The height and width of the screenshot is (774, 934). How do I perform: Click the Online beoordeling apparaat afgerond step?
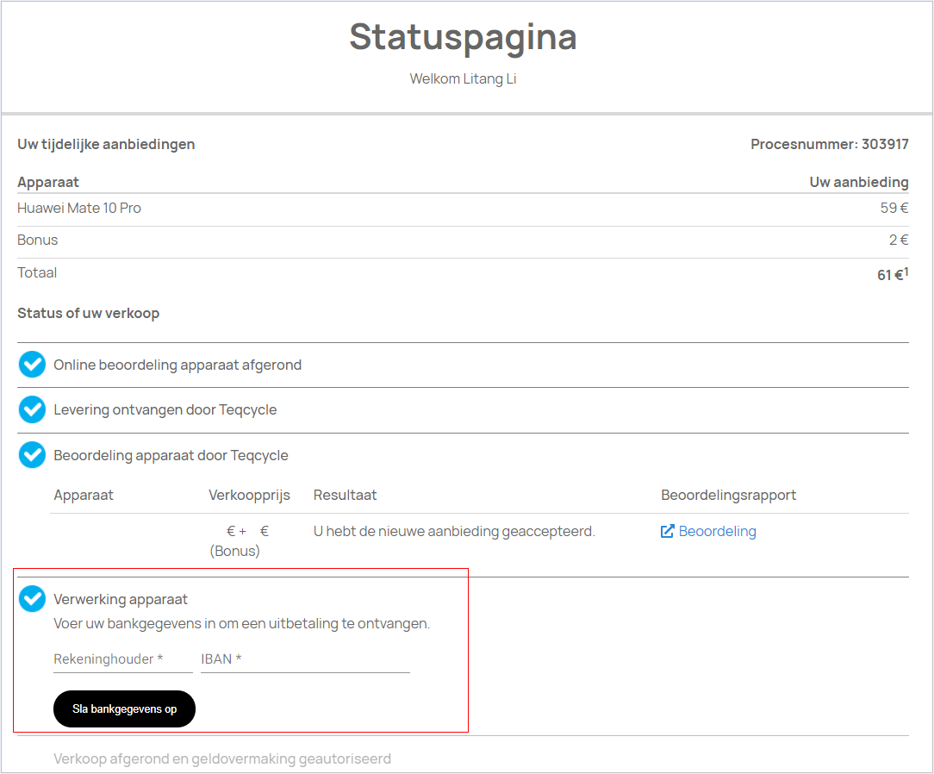[177, 365]
